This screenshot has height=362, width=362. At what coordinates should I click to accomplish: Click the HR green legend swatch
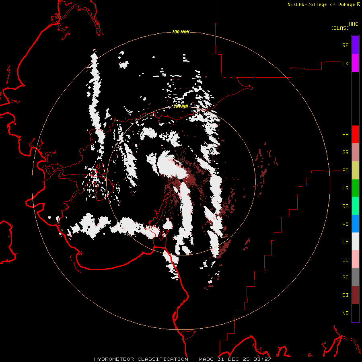[355, 188]
